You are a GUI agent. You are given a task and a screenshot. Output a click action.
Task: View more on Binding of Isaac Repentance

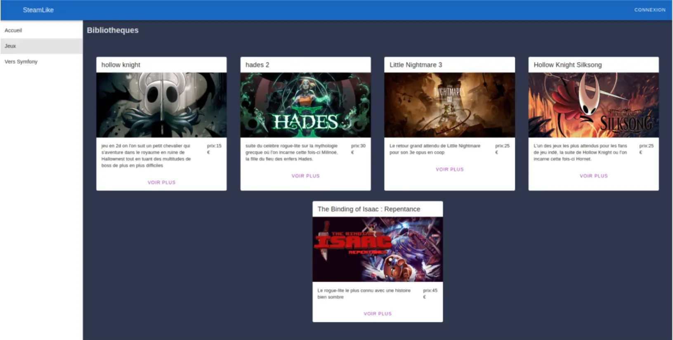tap(377, 314)
